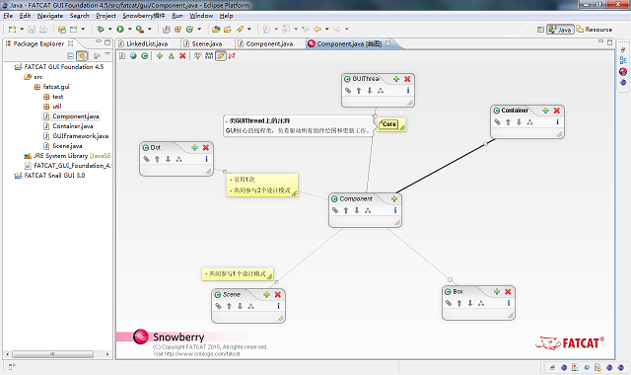Open the Help menu
This screenshot has width=631, height=375.
point(226,16)
